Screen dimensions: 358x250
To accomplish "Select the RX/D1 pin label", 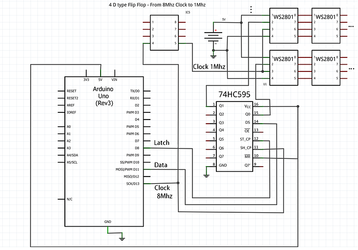I will [135, 98].
